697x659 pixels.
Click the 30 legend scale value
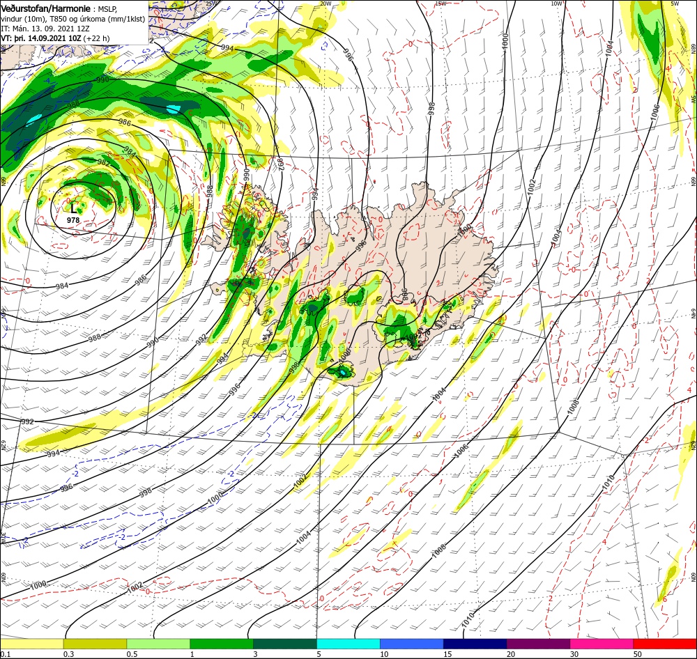click(574, 654)
